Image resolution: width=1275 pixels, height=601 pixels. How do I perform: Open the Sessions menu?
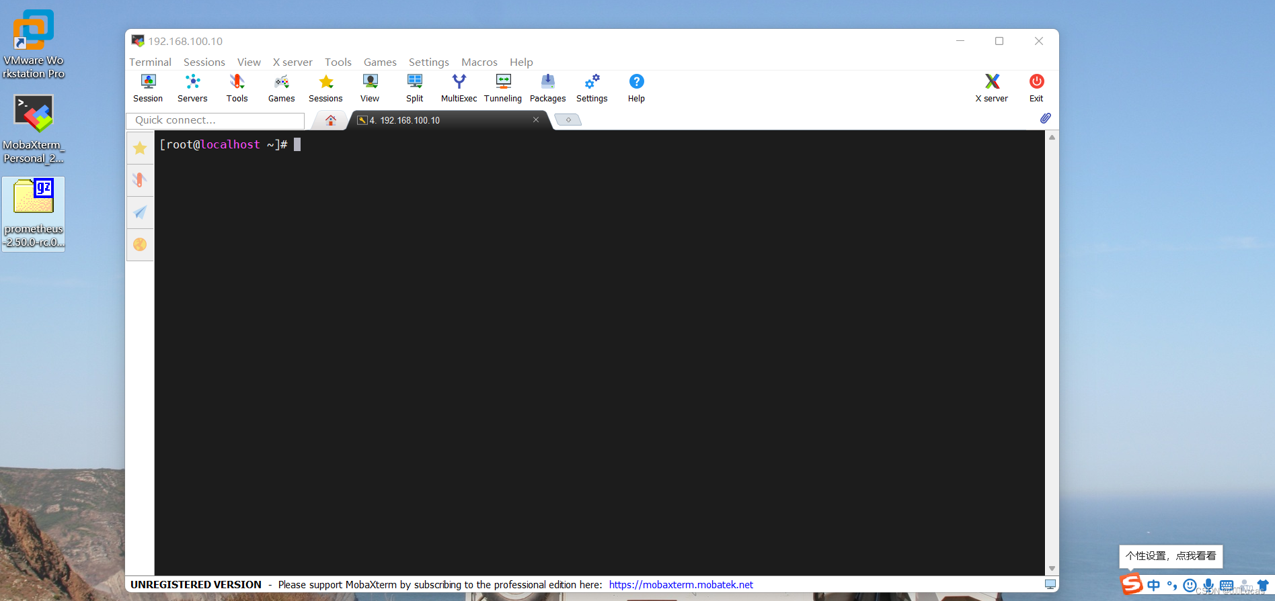coord(204,62)
